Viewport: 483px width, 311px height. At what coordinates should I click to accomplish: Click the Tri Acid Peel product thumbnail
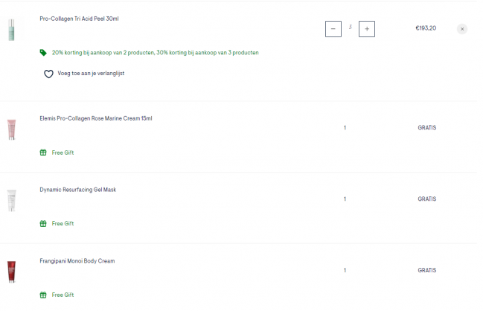click(11, 30)
